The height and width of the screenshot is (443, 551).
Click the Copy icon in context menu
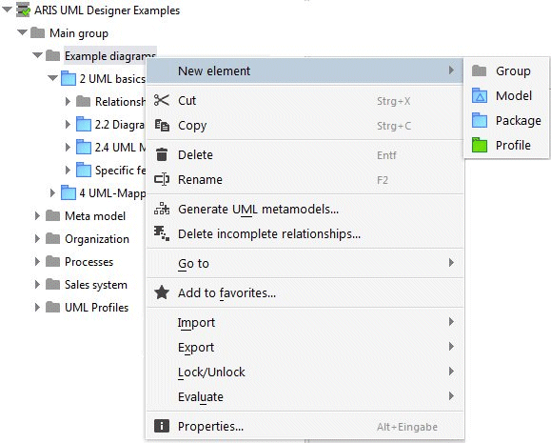(162, 125)
